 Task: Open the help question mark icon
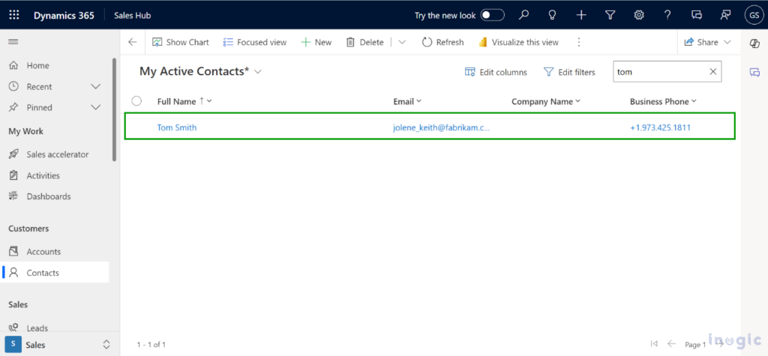pos(667,15)
